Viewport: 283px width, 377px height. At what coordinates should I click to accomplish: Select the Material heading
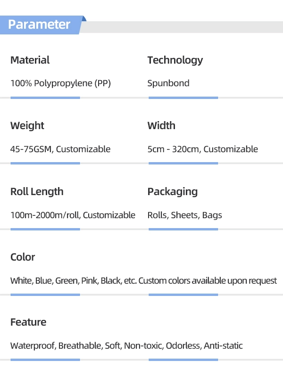coord(30,60)
